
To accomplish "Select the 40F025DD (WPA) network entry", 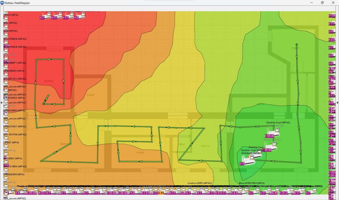I will coord(14,97).
